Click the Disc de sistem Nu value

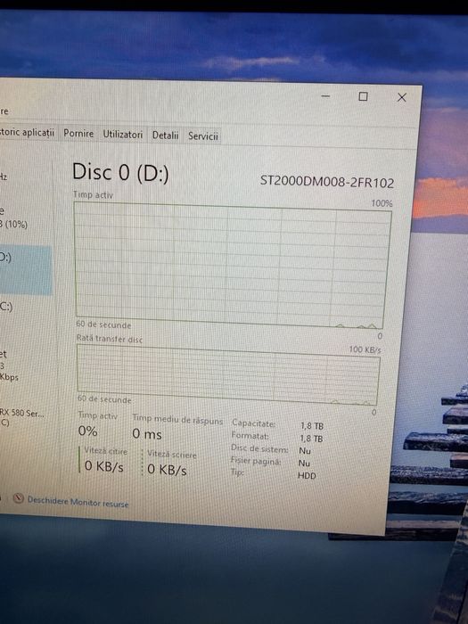(305, 451)
